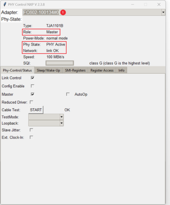Enable the AutoOp checkbox
Viewport: 170px width, 205px height.
click(68, 94)
